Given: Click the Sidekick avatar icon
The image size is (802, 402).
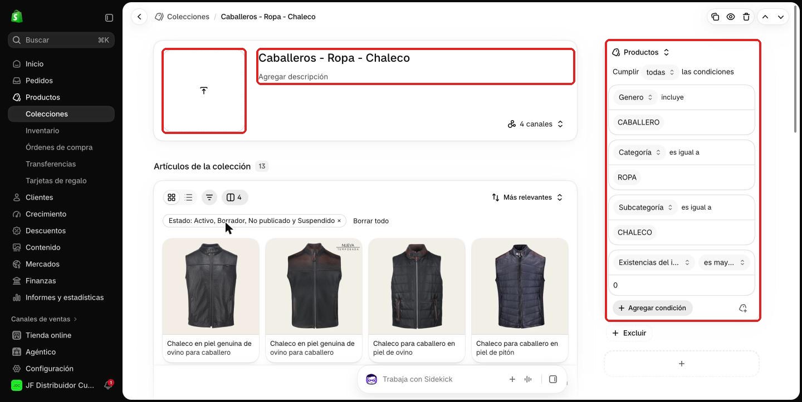Looking at the screenshot, I should [371, 379].
